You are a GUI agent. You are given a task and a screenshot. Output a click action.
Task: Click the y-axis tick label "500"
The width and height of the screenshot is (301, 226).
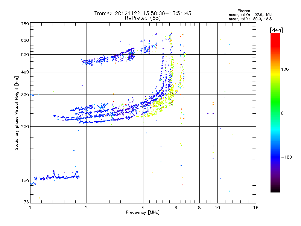(25, 55)
